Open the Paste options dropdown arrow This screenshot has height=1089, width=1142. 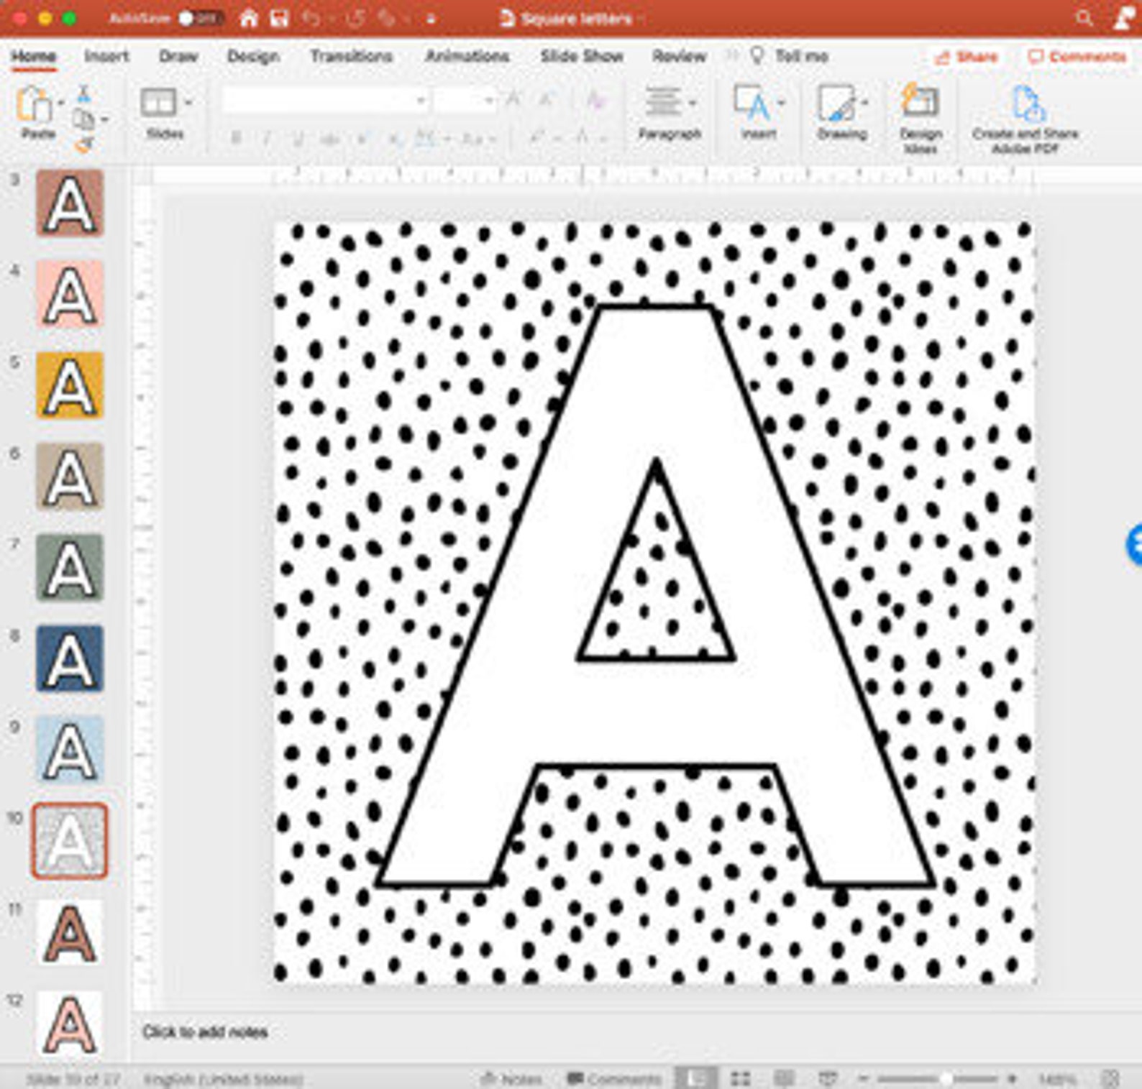60,103
